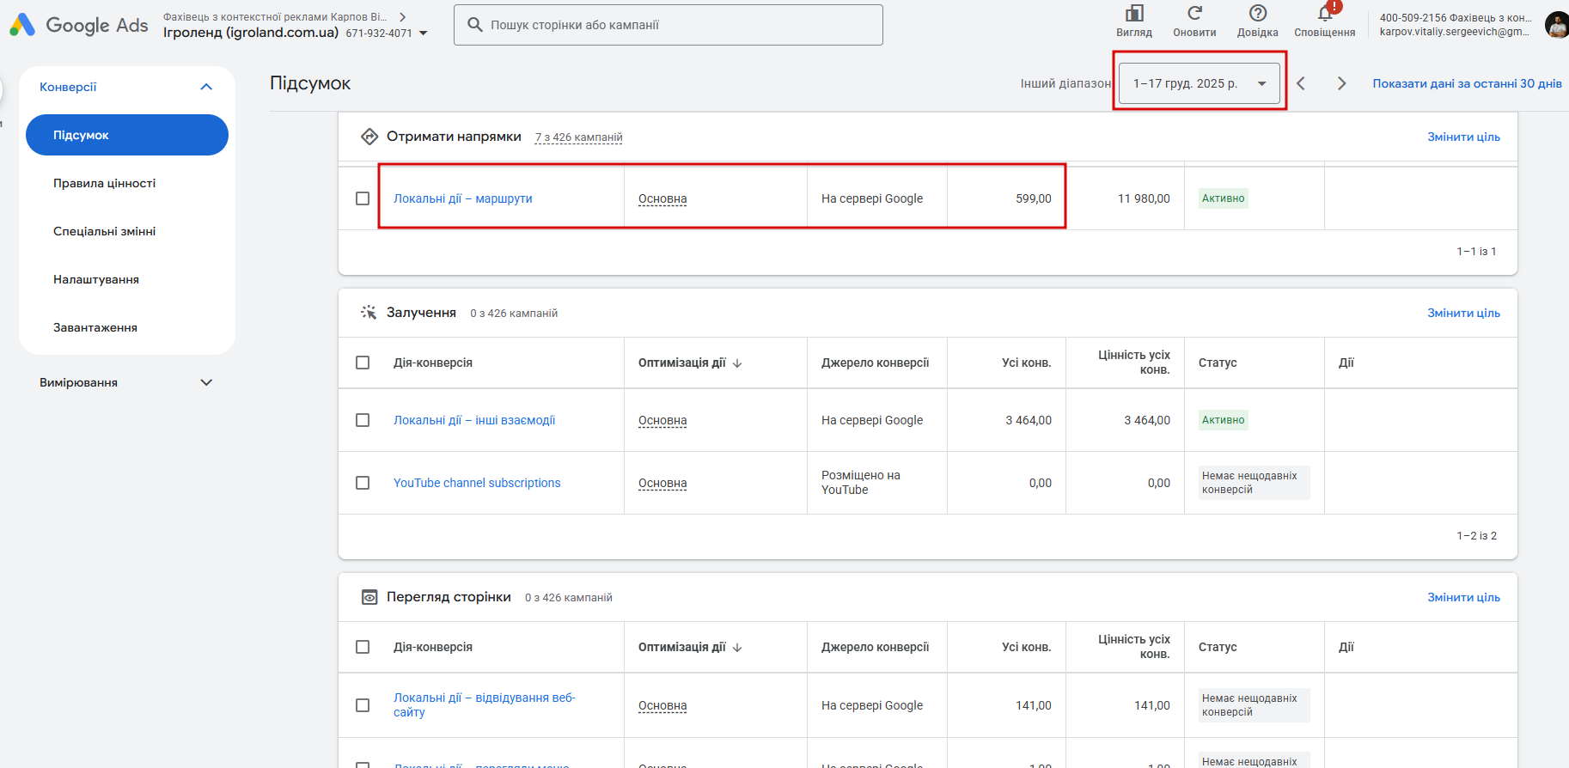
Task: Check the Локальні дії – маршрути checkbox
Action: (363, 198)
